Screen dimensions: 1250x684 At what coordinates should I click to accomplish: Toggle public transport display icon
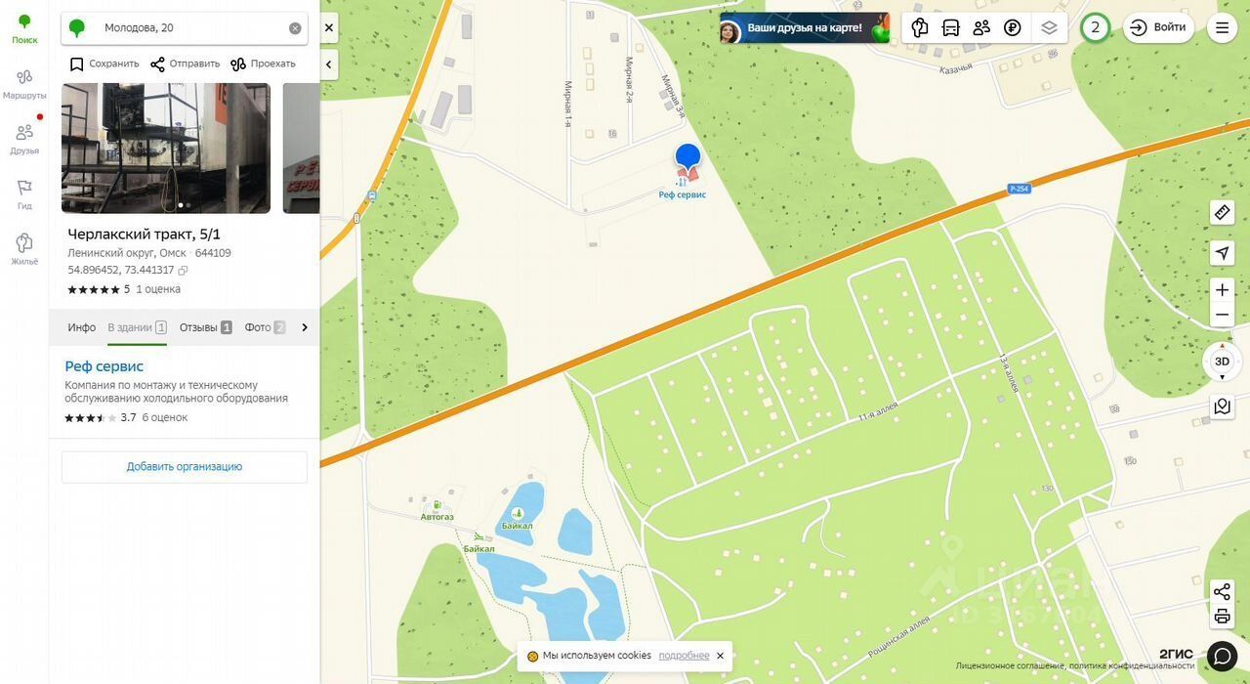pyautogui.click(x=950, y=27)
